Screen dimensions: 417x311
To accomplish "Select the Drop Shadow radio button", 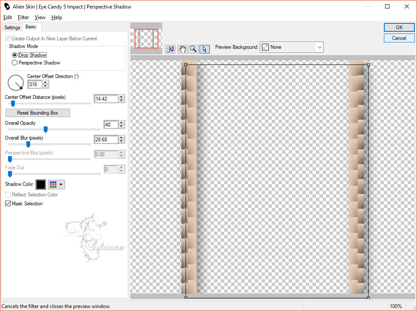I will [14, 55].
